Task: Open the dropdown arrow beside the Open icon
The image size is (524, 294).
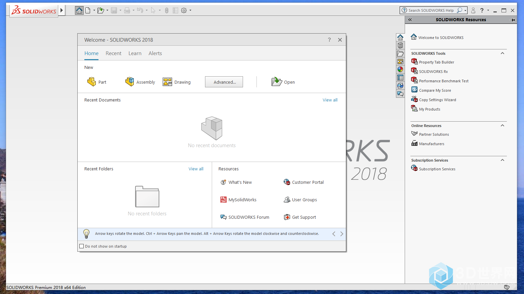Action: point(107,10)
